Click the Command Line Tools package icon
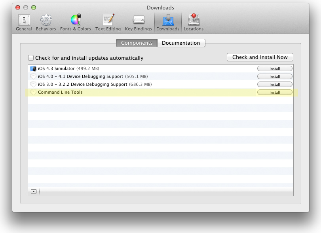This screenshot has height=233, width=321. click(x=33, y=92)
